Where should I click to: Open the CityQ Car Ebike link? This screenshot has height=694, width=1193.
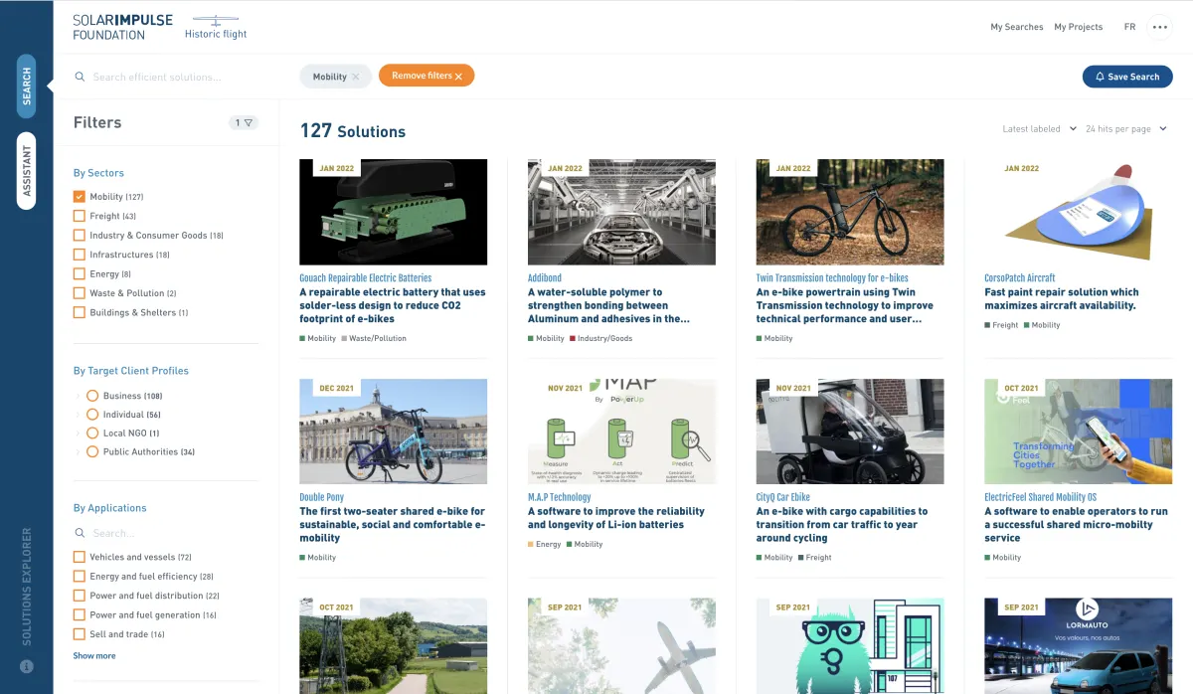tap(783, 497)
